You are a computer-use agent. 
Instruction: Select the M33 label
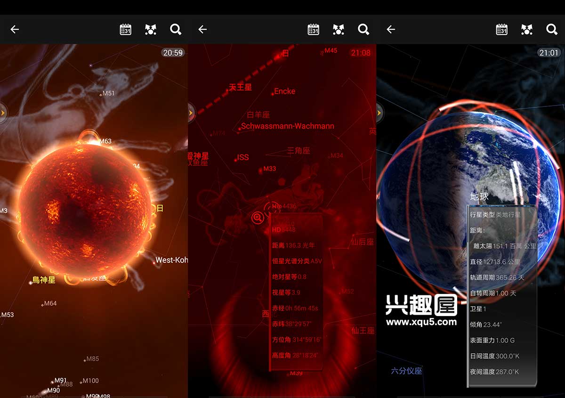coord(270,169)
